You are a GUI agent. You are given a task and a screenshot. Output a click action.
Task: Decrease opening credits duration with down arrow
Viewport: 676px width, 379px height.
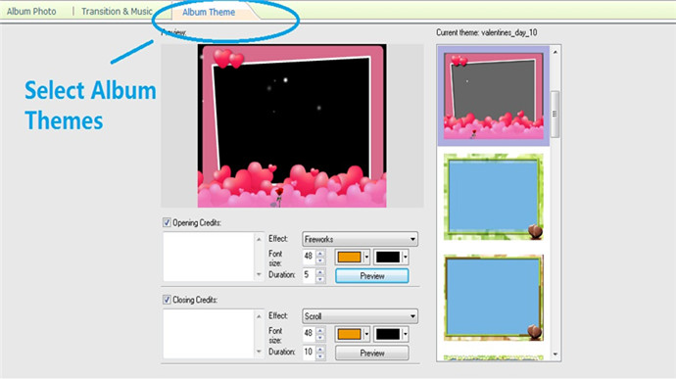pyautogui.click(x=320, y=279)
